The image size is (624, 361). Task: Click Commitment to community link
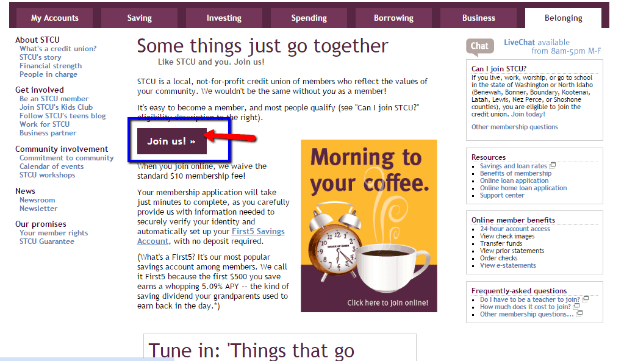pos(66,158)
